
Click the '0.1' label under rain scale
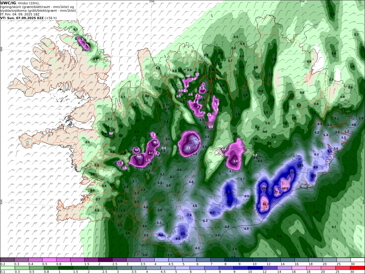3,272
